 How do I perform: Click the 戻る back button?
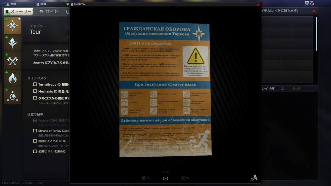click(309, 4)
